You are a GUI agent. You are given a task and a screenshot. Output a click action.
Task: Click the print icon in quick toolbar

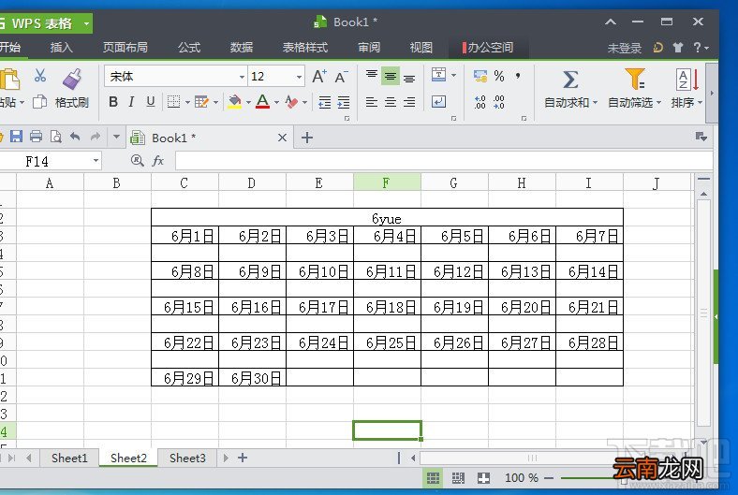click(x=36, y=137)
